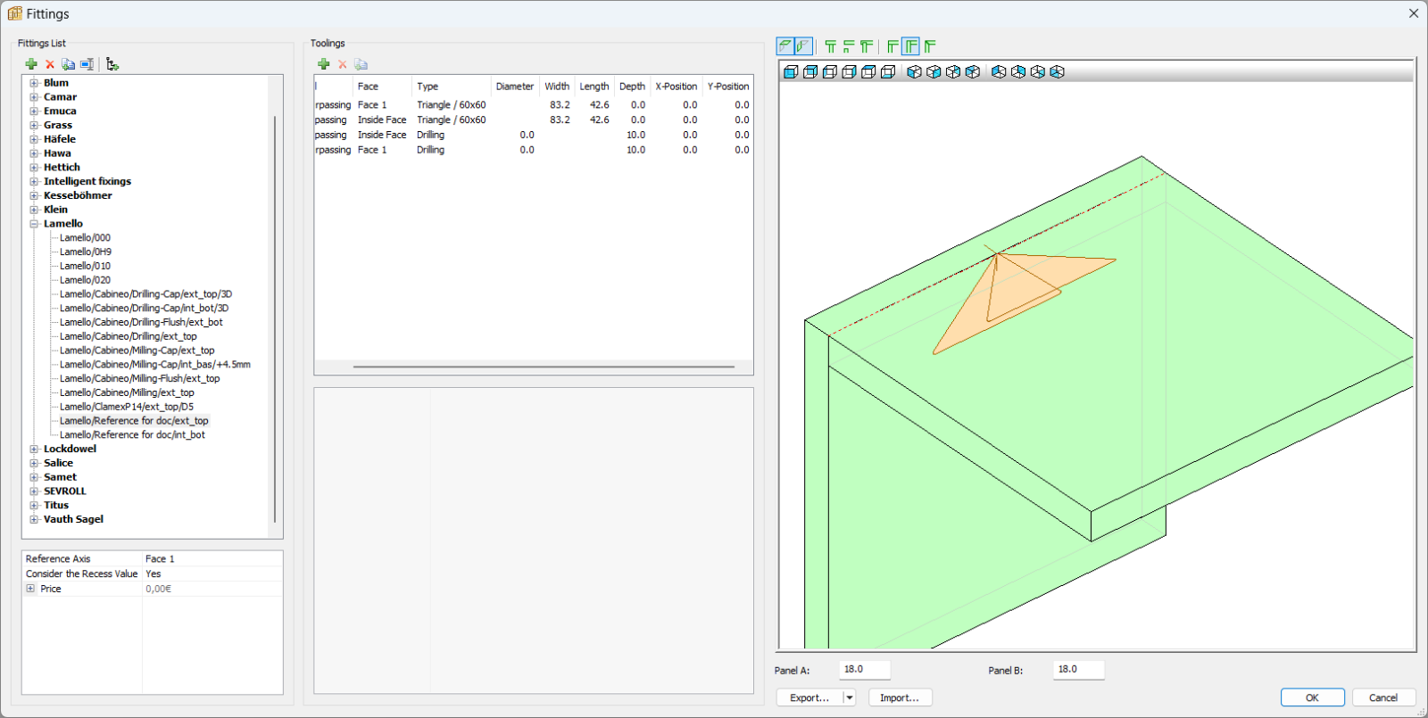
Task: Click the Depth column header
Action: (x=632, y=87)
